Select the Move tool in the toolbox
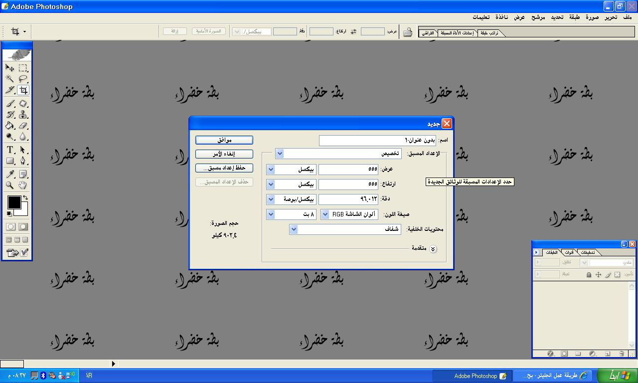Viewport: 638px width, 383px height. 10,68
